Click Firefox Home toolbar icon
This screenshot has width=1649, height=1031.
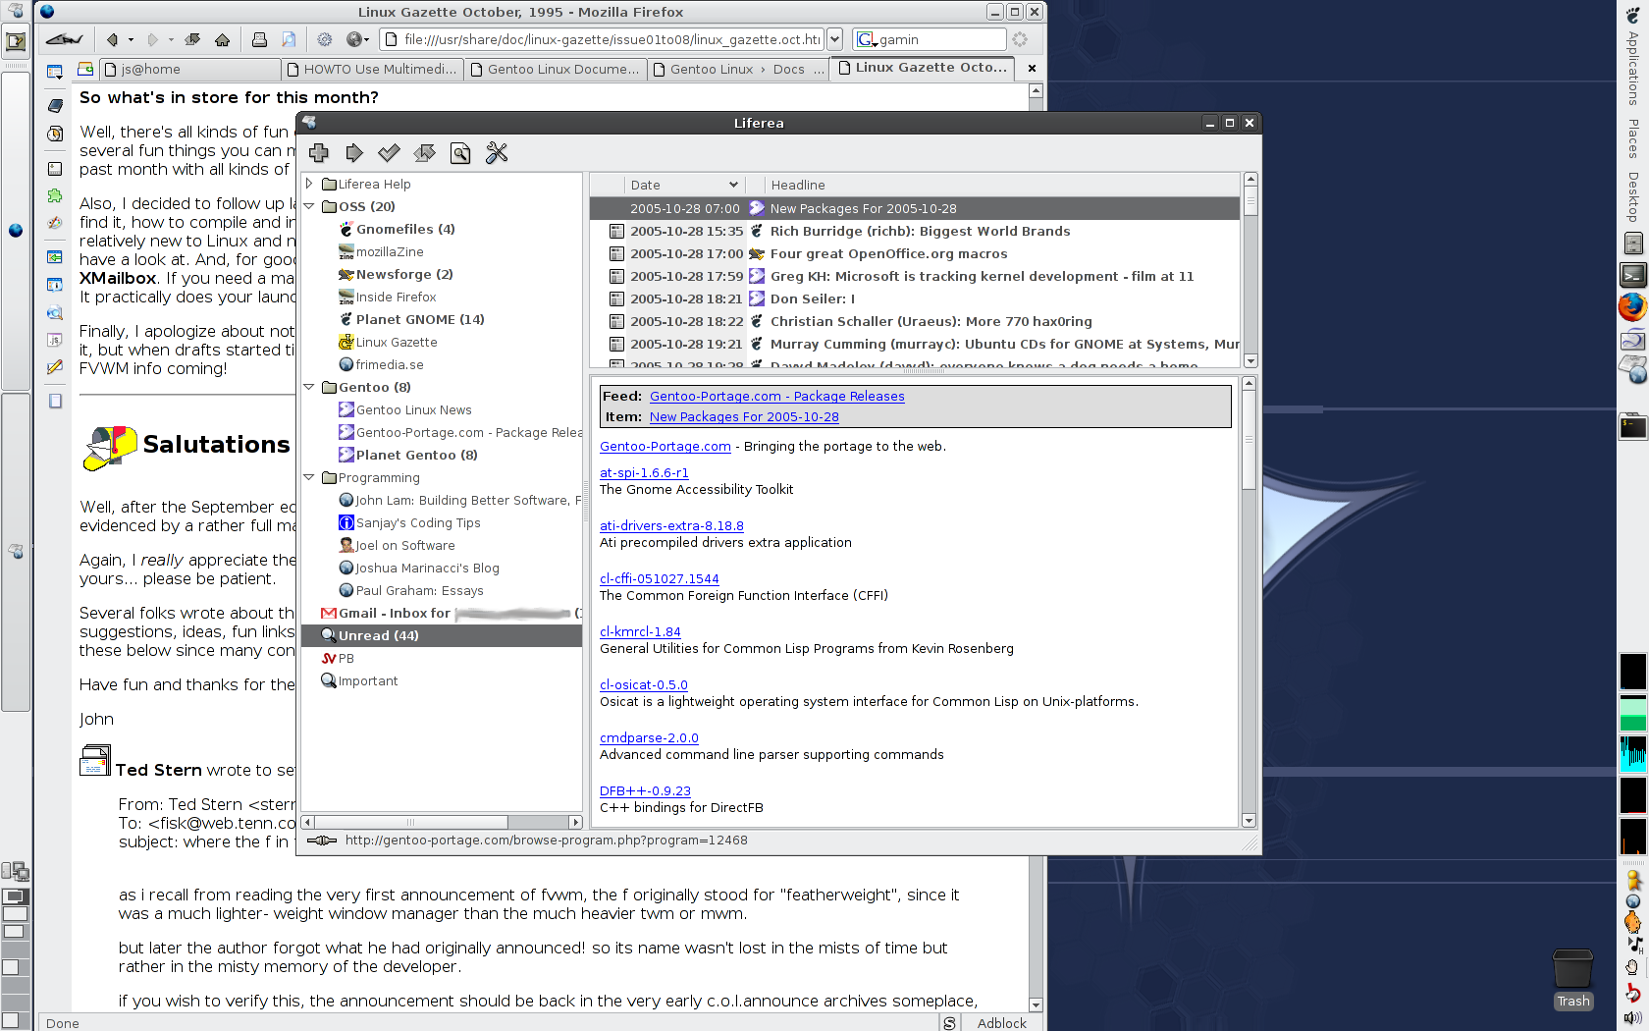[222, 39]
